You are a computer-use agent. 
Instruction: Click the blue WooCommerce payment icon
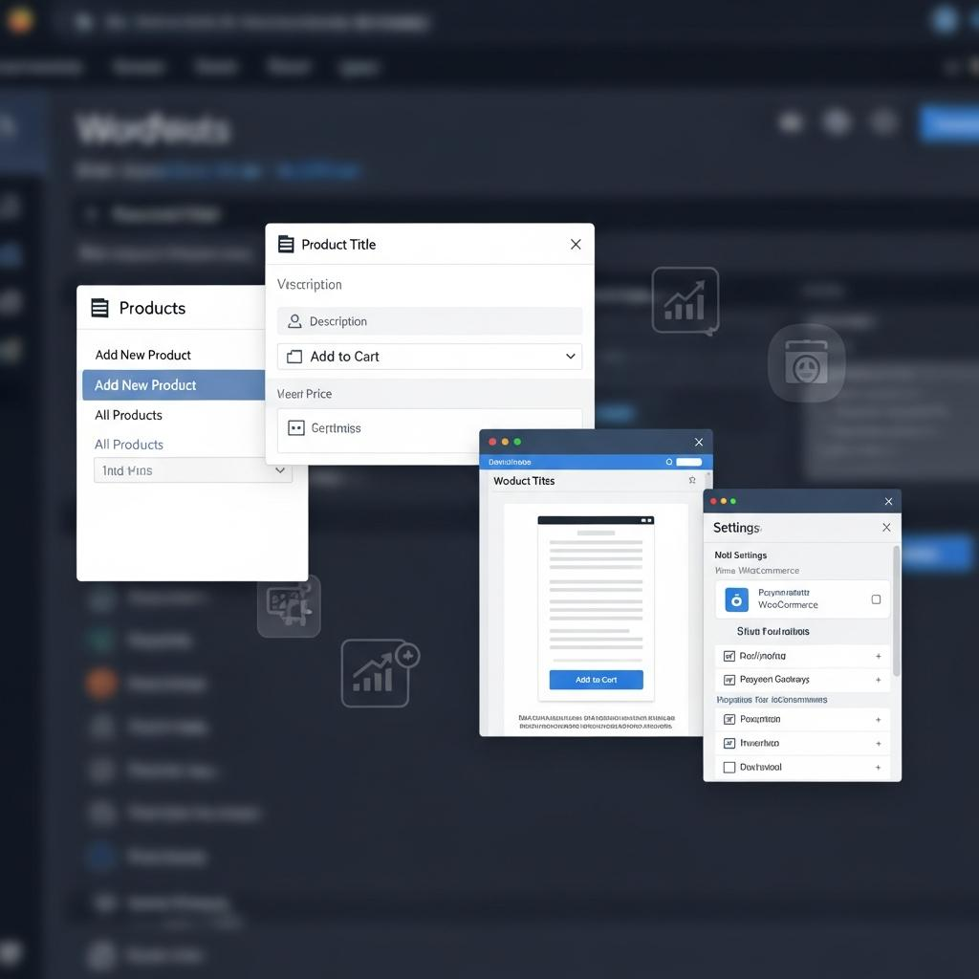tap(736, 599)
